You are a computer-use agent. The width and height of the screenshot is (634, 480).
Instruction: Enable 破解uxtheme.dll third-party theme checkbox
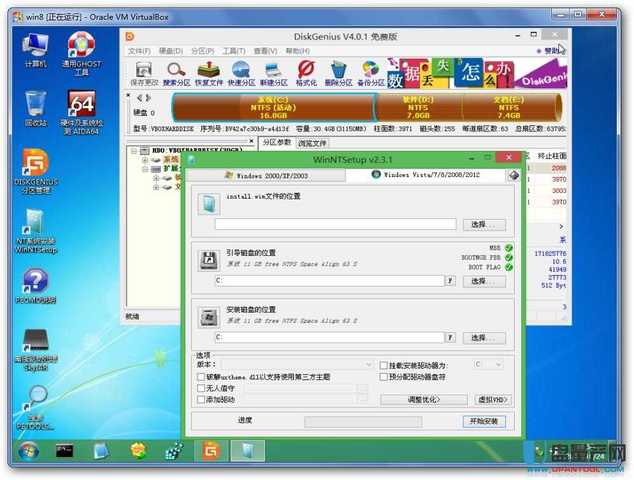click(x=201, y=377)
